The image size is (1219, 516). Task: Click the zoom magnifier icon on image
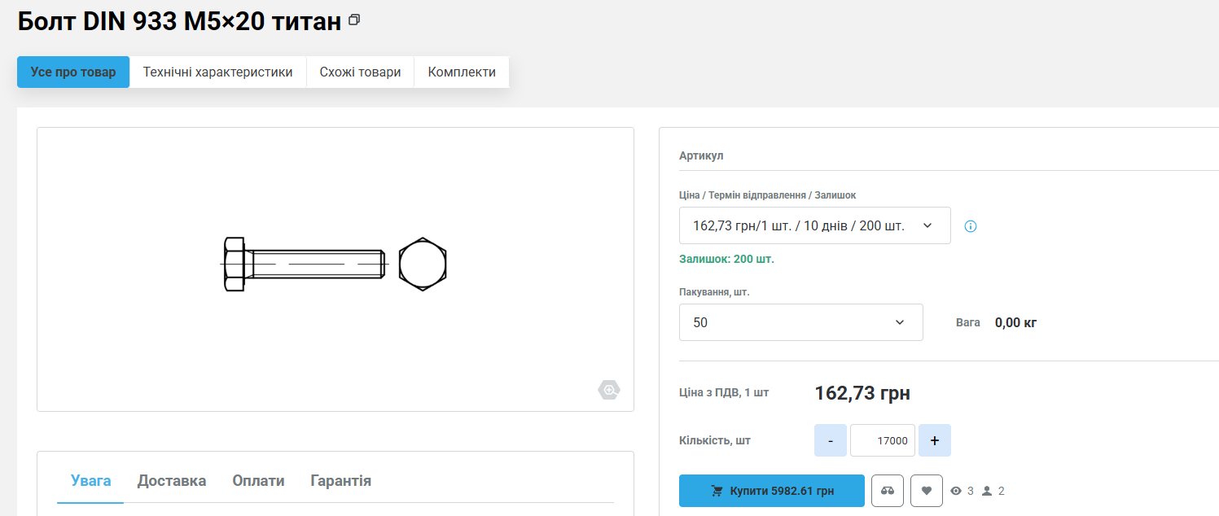tap(608, 391)
